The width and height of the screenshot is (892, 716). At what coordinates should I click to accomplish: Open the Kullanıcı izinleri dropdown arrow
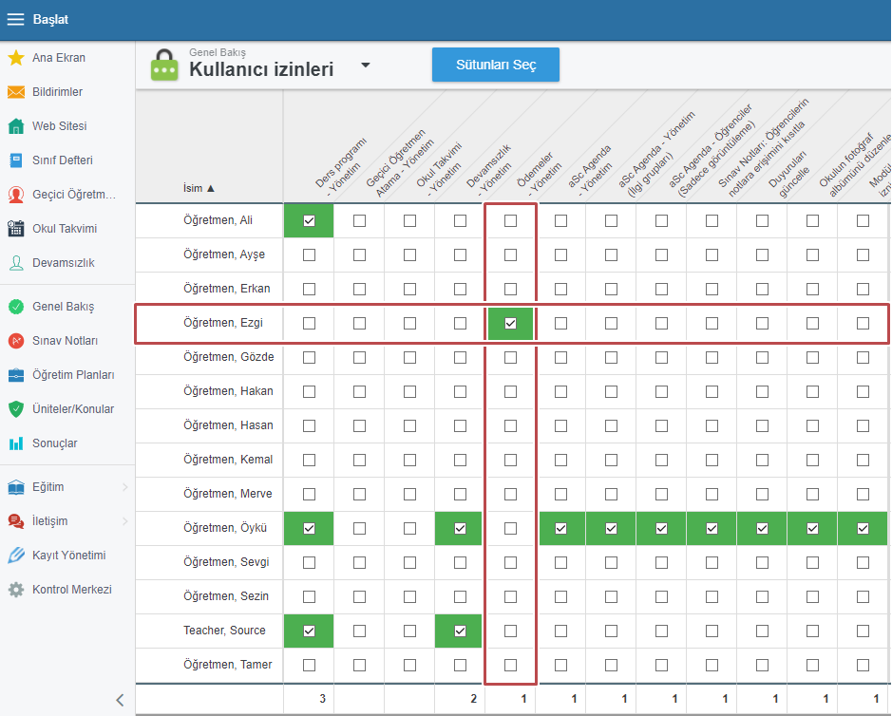pos(366,65)
